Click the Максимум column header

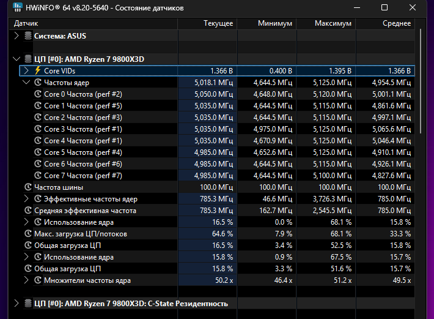326,23
